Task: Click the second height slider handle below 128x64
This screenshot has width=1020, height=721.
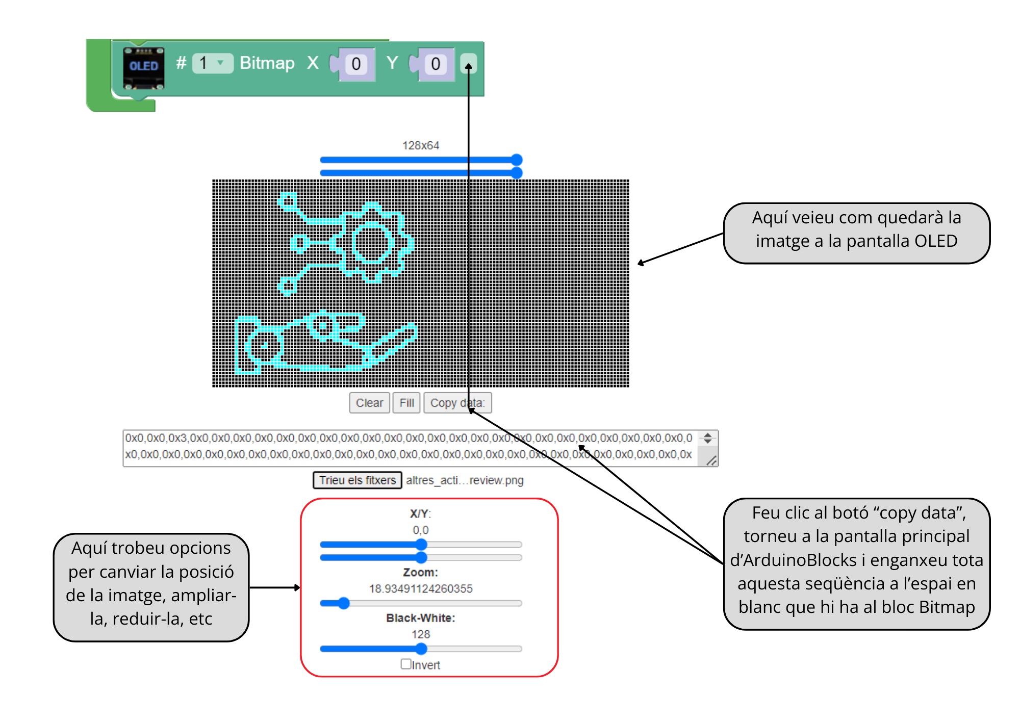Action: tap(517, 173)
